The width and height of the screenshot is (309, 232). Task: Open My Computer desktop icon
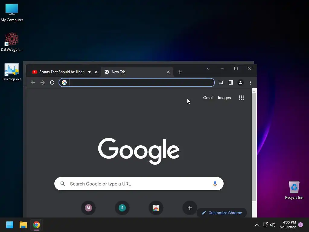coord(12,13)
